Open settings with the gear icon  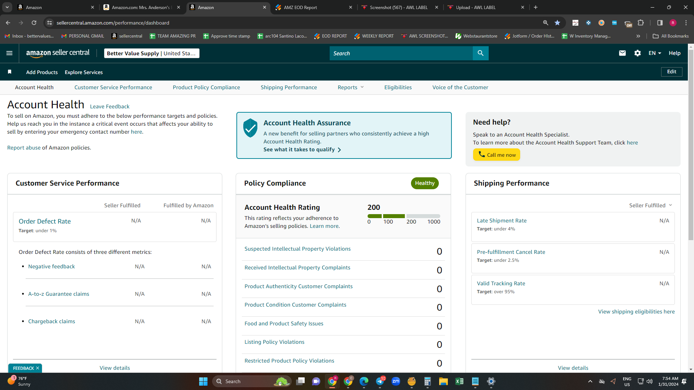click(x=638, y=53)
